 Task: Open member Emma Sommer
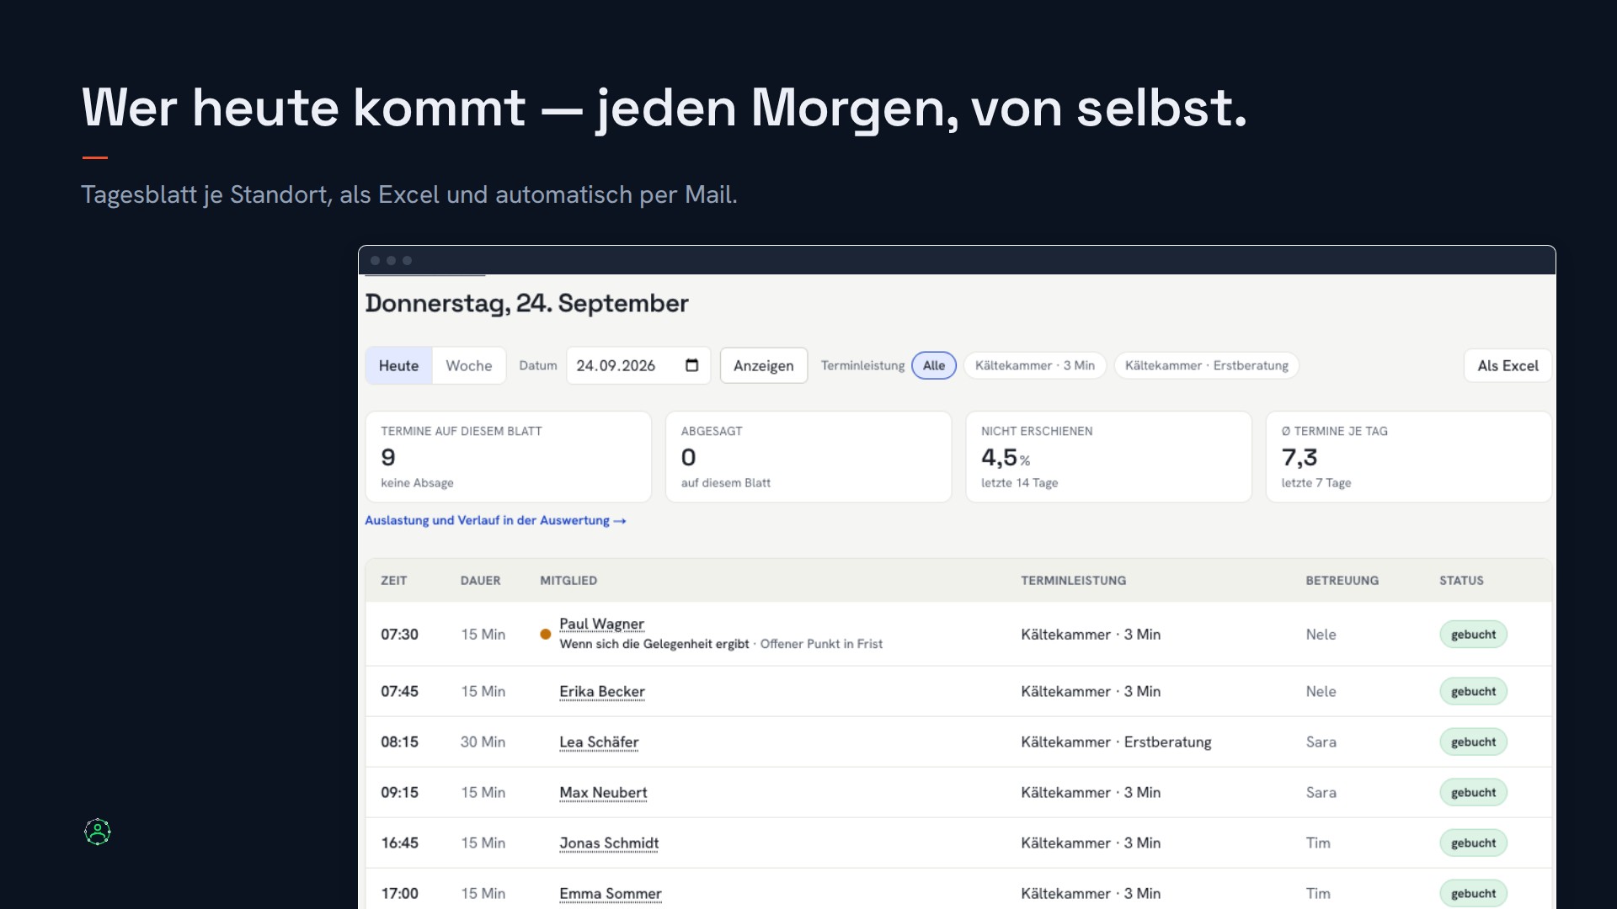pyautogui.click(x=611, y=893)
